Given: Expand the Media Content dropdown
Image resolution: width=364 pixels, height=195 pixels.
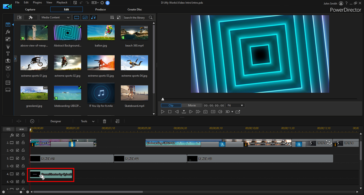Looking at the screenshot, I should [x=55, y=18].
